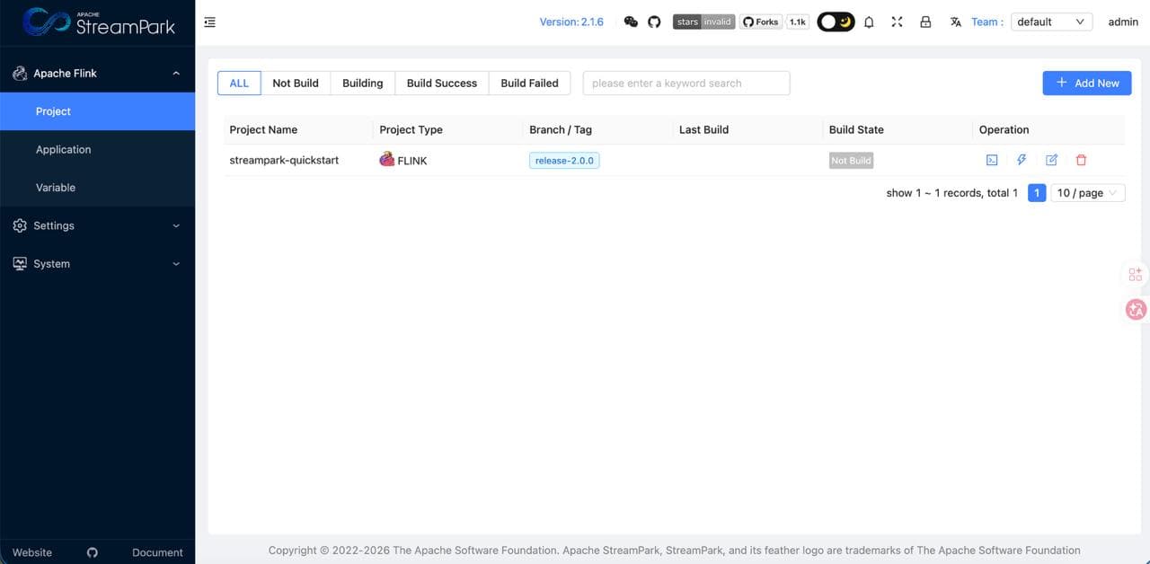Delete streampark-quickstart using the trash icon
The height and width of the screenshot is (564, 1150).
tap(1081, 160)
